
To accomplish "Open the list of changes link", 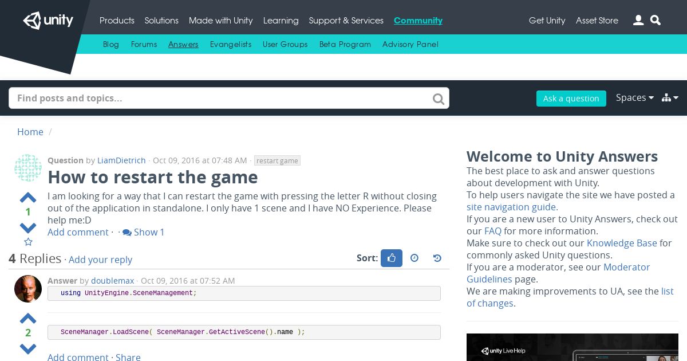I will [570, 297].
